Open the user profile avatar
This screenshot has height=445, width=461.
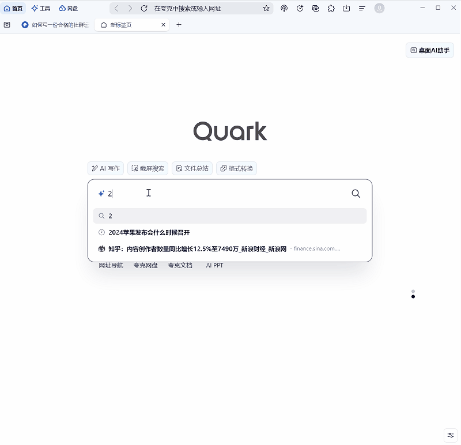(x=379, y=9)
